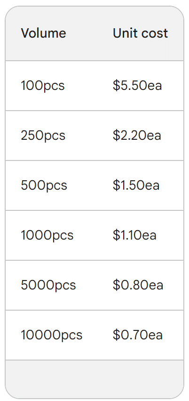This screenshot has width=189, height=401.
Task: Click the $1.10ea unit cost
Action: pyautogui.click(x=134, y=235)
